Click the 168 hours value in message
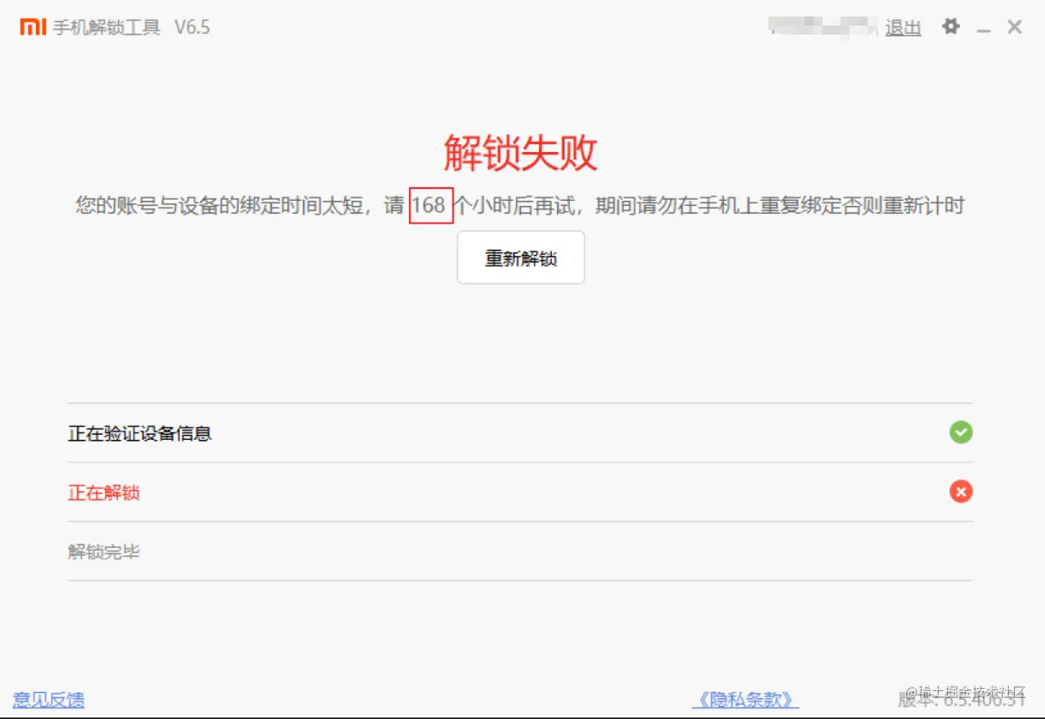The image size is (1045, 719). [430, 205]
